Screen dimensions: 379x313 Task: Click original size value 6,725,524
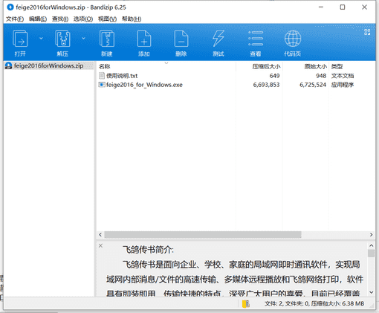tap(313, 85)
